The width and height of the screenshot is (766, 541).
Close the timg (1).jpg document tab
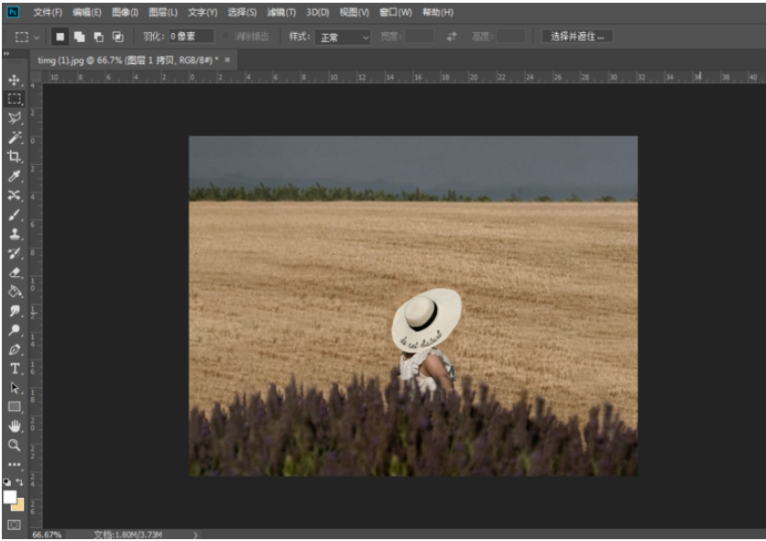point(228,60)
